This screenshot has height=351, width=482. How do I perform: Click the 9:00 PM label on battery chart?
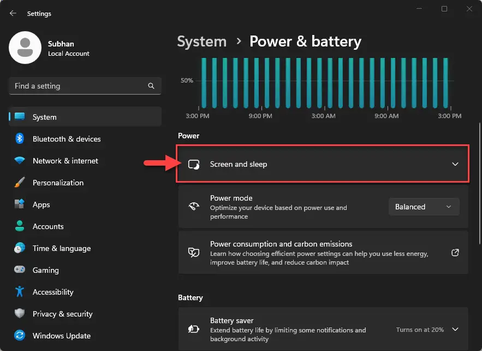(x=260, y=116)
